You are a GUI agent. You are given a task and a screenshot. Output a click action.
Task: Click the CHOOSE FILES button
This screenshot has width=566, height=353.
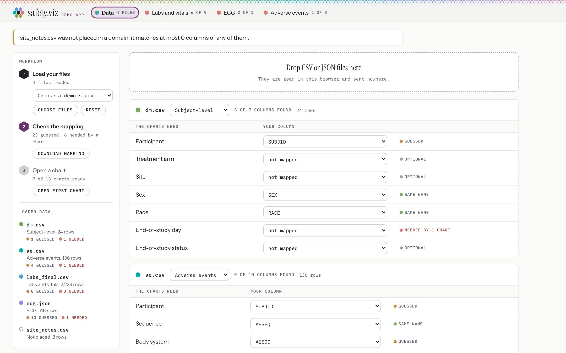pyautogui.click(x=55, y=110)
